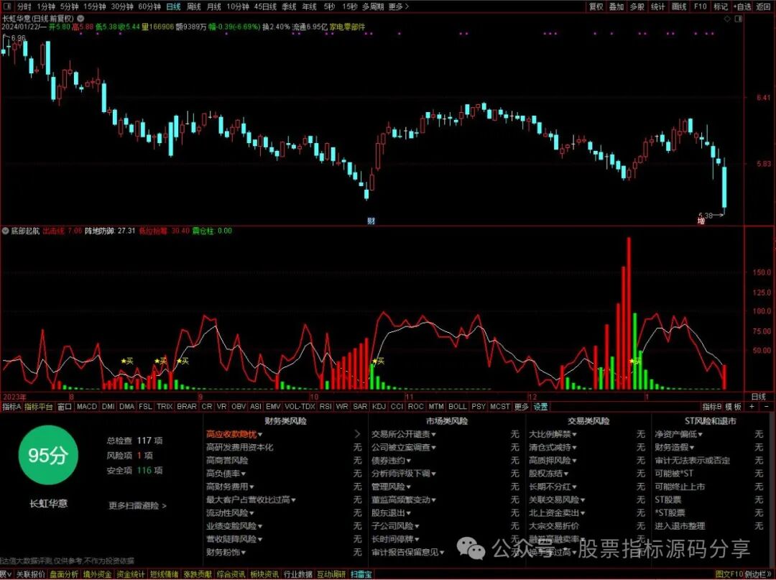Click the 画线 drawing button
The image size is (776, 580).
click(x=679, y=6)
